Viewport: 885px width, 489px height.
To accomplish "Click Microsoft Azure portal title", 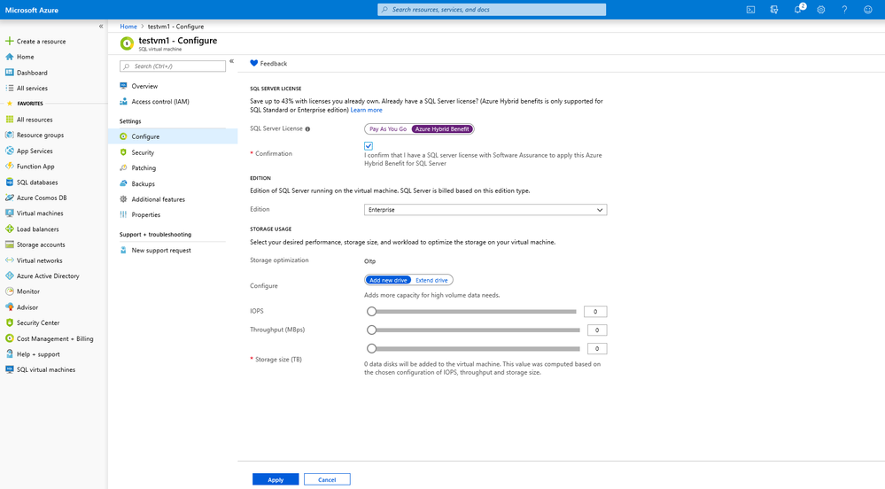I will (32, 10).
